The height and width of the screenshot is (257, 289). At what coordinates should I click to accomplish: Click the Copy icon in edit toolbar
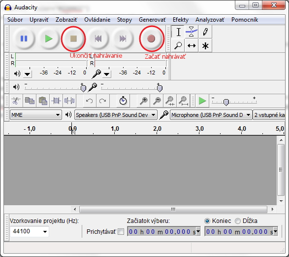pyautogui.click(x=30, y=101)
